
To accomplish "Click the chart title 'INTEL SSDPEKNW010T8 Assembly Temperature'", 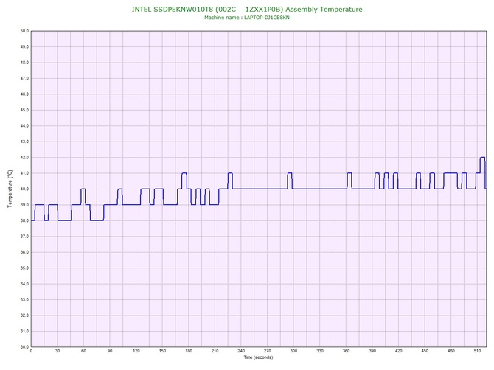I will tap(247, 10).
